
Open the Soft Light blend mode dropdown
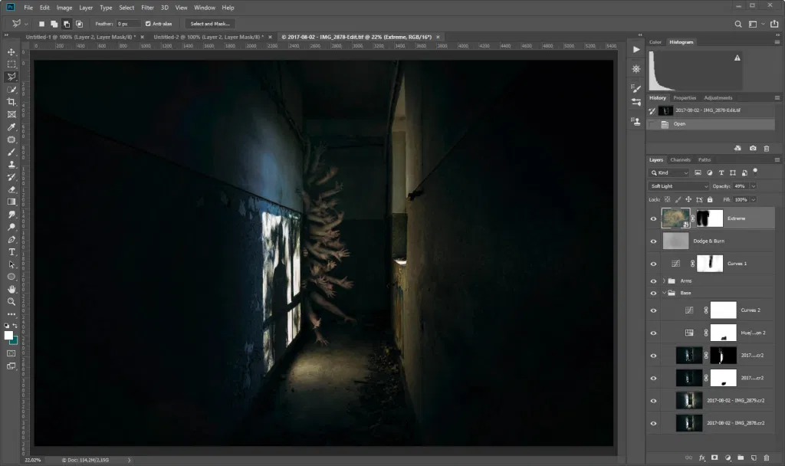tap(679, 186)
